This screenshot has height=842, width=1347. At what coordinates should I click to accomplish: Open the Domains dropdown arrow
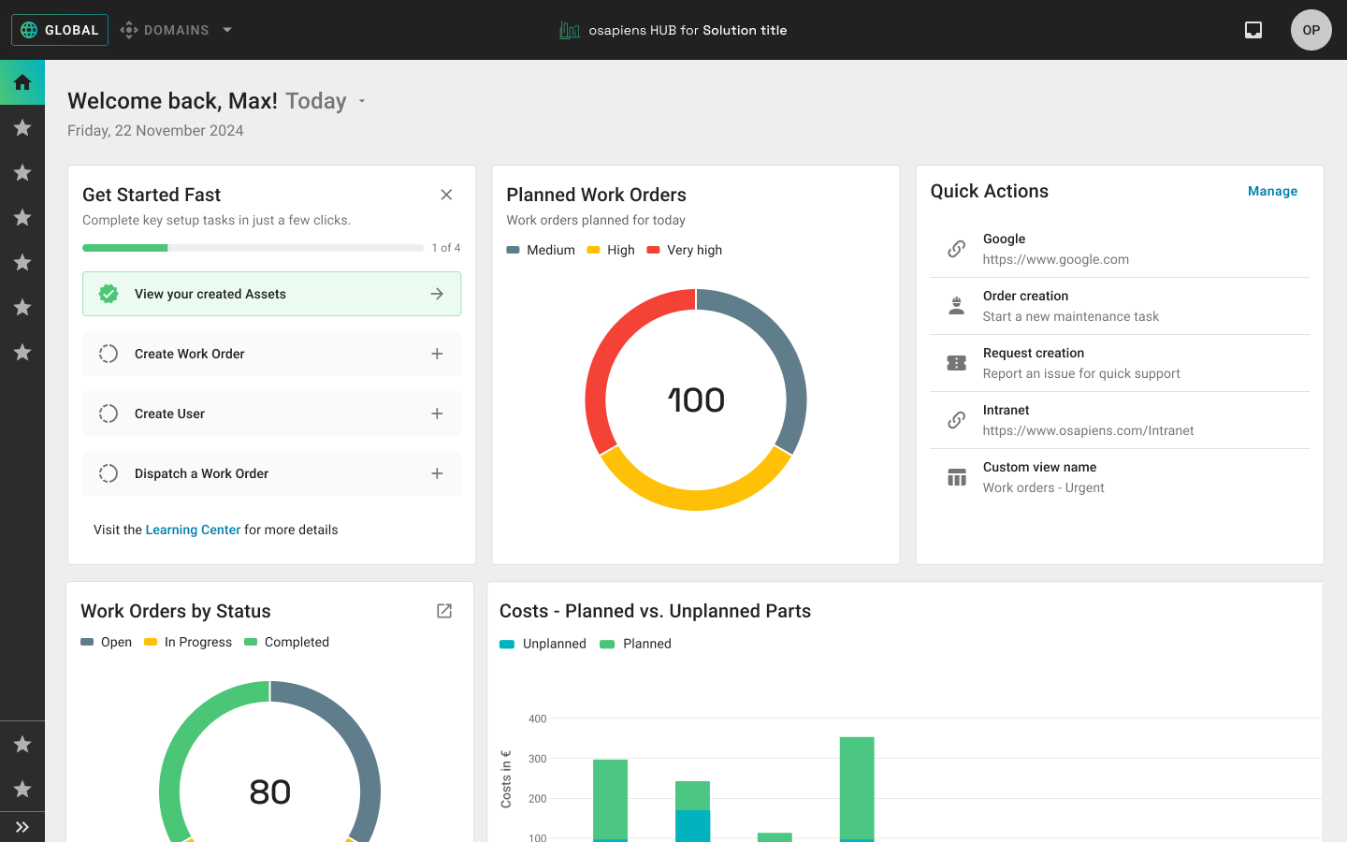(x=227, y=30)
